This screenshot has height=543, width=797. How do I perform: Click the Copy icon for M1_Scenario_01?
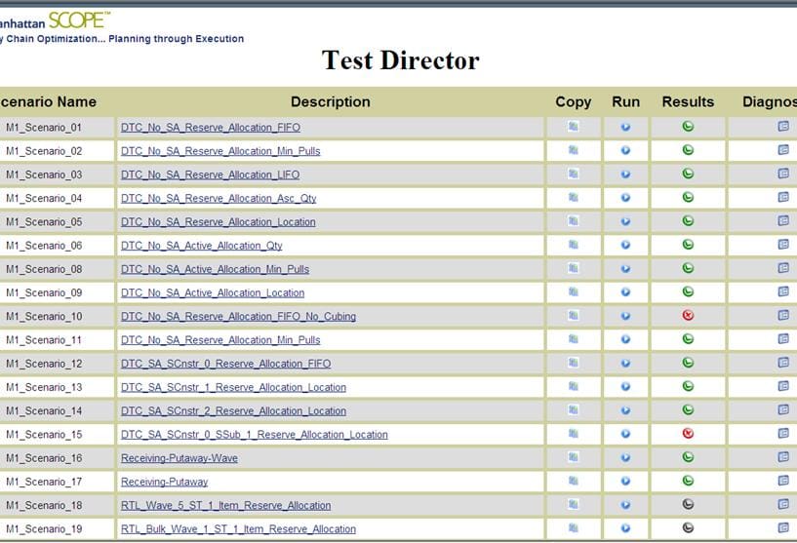(x=574, y=127)
